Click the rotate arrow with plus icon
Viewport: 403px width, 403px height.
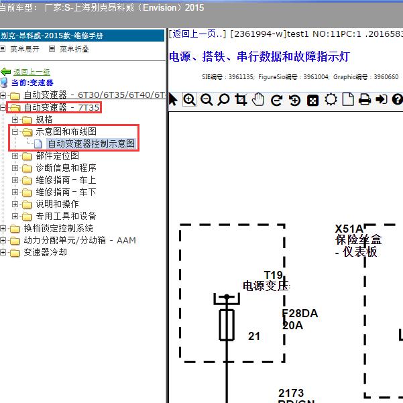click(294, 100)
